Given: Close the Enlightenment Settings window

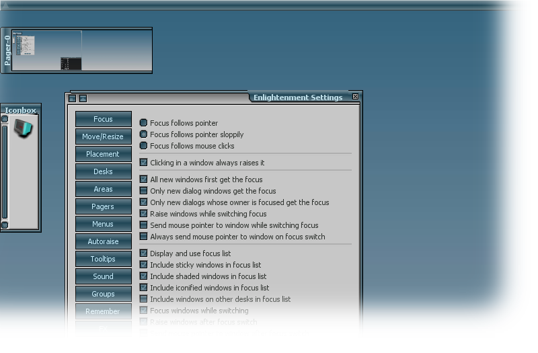Looking at the screenshot, I should click(x=356, y=97).
